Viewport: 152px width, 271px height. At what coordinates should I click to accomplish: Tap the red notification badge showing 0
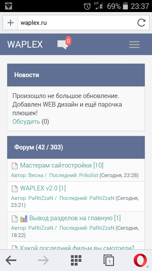pyautogui.click(x=68, y=41)
